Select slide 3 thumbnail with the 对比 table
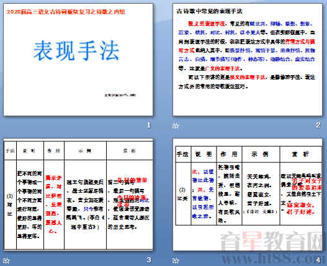327x266 pixels. click(x=78, y=194)
